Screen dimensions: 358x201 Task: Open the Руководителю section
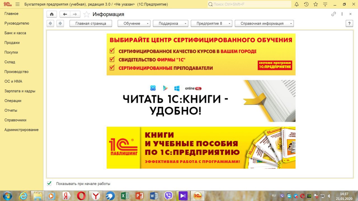pos(17,23)
